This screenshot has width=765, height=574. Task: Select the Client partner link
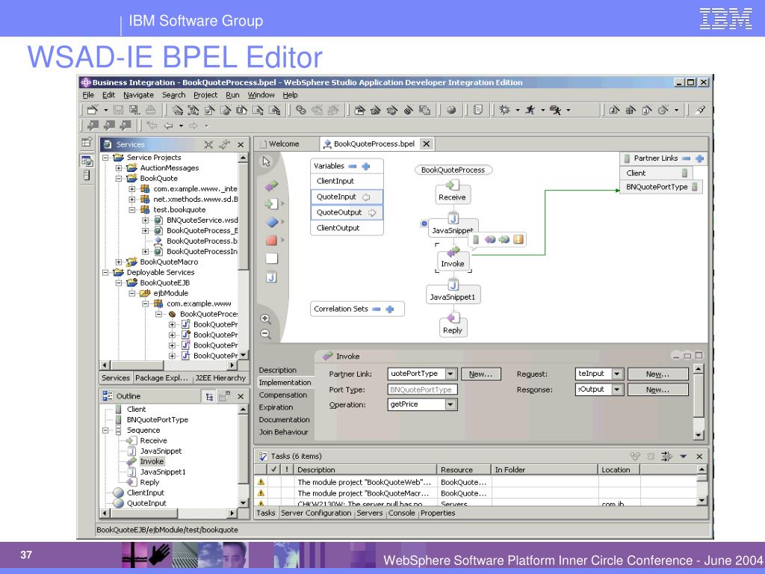click(656, 173)
